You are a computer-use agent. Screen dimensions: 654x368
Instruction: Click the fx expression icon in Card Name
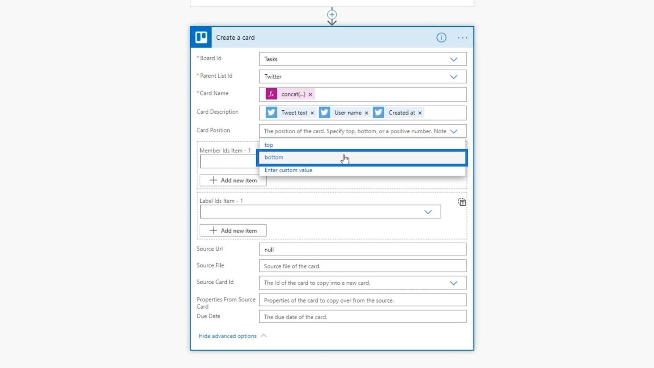pyautogui.click(x=271, y=94)
